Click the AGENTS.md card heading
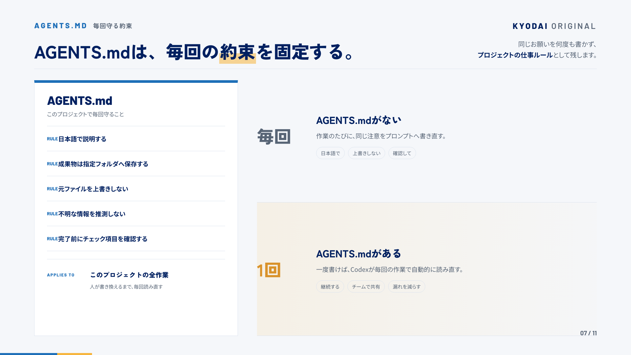631x355 pixels. point(80,101)
